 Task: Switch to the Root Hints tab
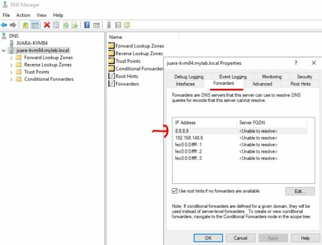coord(300,84)
